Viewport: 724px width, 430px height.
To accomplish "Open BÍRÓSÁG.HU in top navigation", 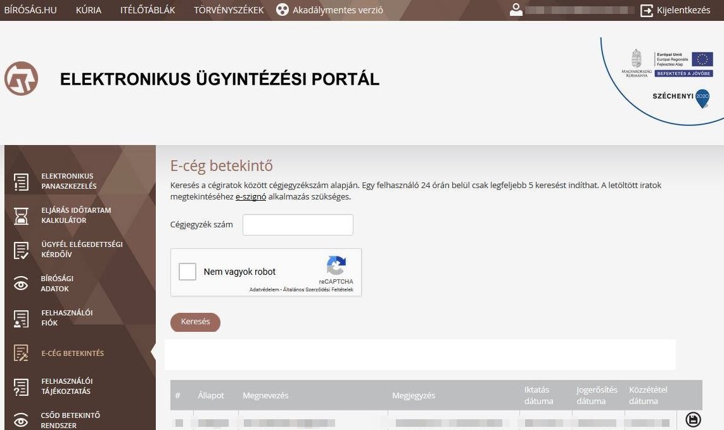I will (30, 9).
